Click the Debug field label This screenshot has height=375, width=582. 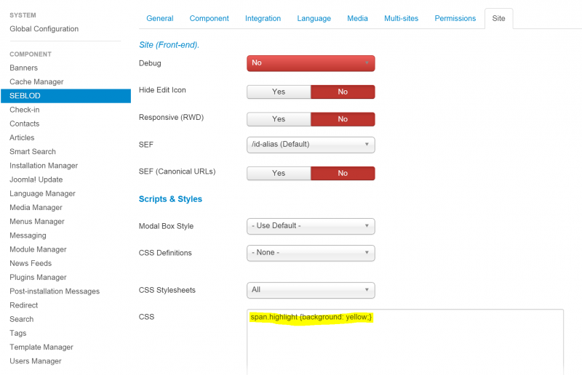150,63
